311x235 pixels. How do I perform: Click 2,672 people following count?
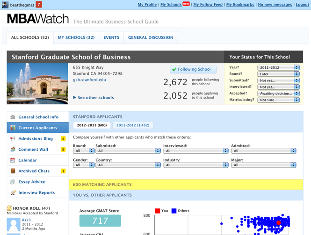click(x=175, y=82)
